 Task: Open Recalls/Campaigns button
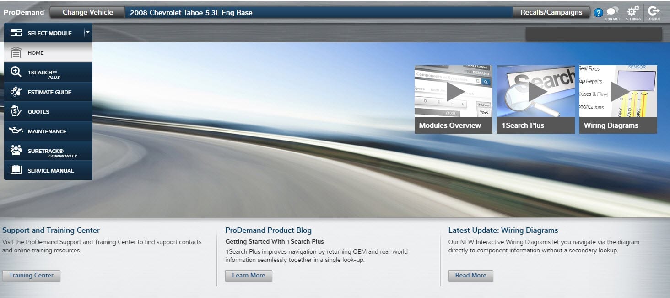[551, 12]
